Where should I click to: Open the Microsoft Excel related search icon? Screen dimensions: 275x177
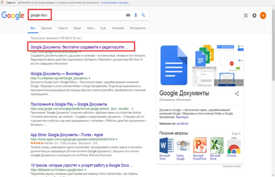tap(217, 145)
